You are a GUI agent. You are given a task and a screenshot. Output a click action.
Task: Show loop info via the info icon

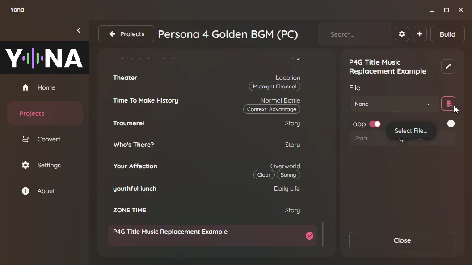point(451,124)
